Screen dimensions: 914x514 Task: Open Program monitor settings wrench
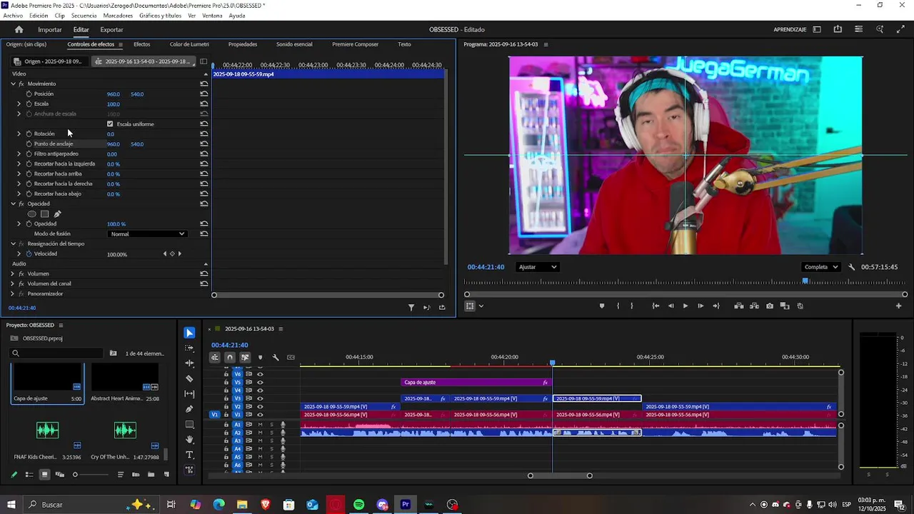(x=851, y=267)
